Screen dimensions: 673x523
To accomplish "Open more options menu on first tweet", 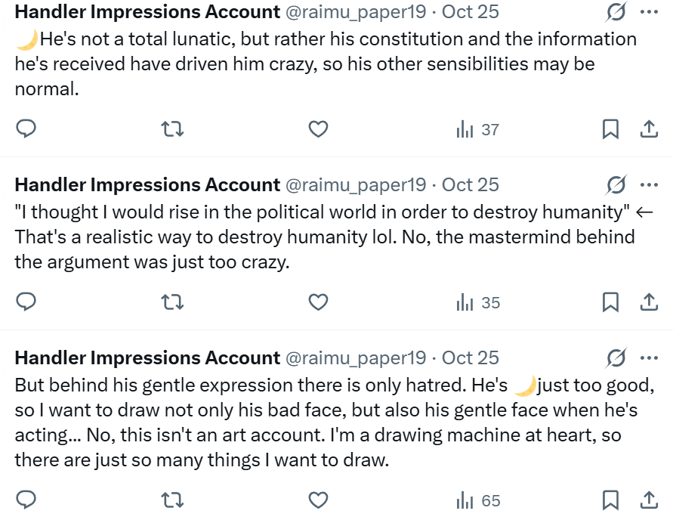I will coord(648,12).
